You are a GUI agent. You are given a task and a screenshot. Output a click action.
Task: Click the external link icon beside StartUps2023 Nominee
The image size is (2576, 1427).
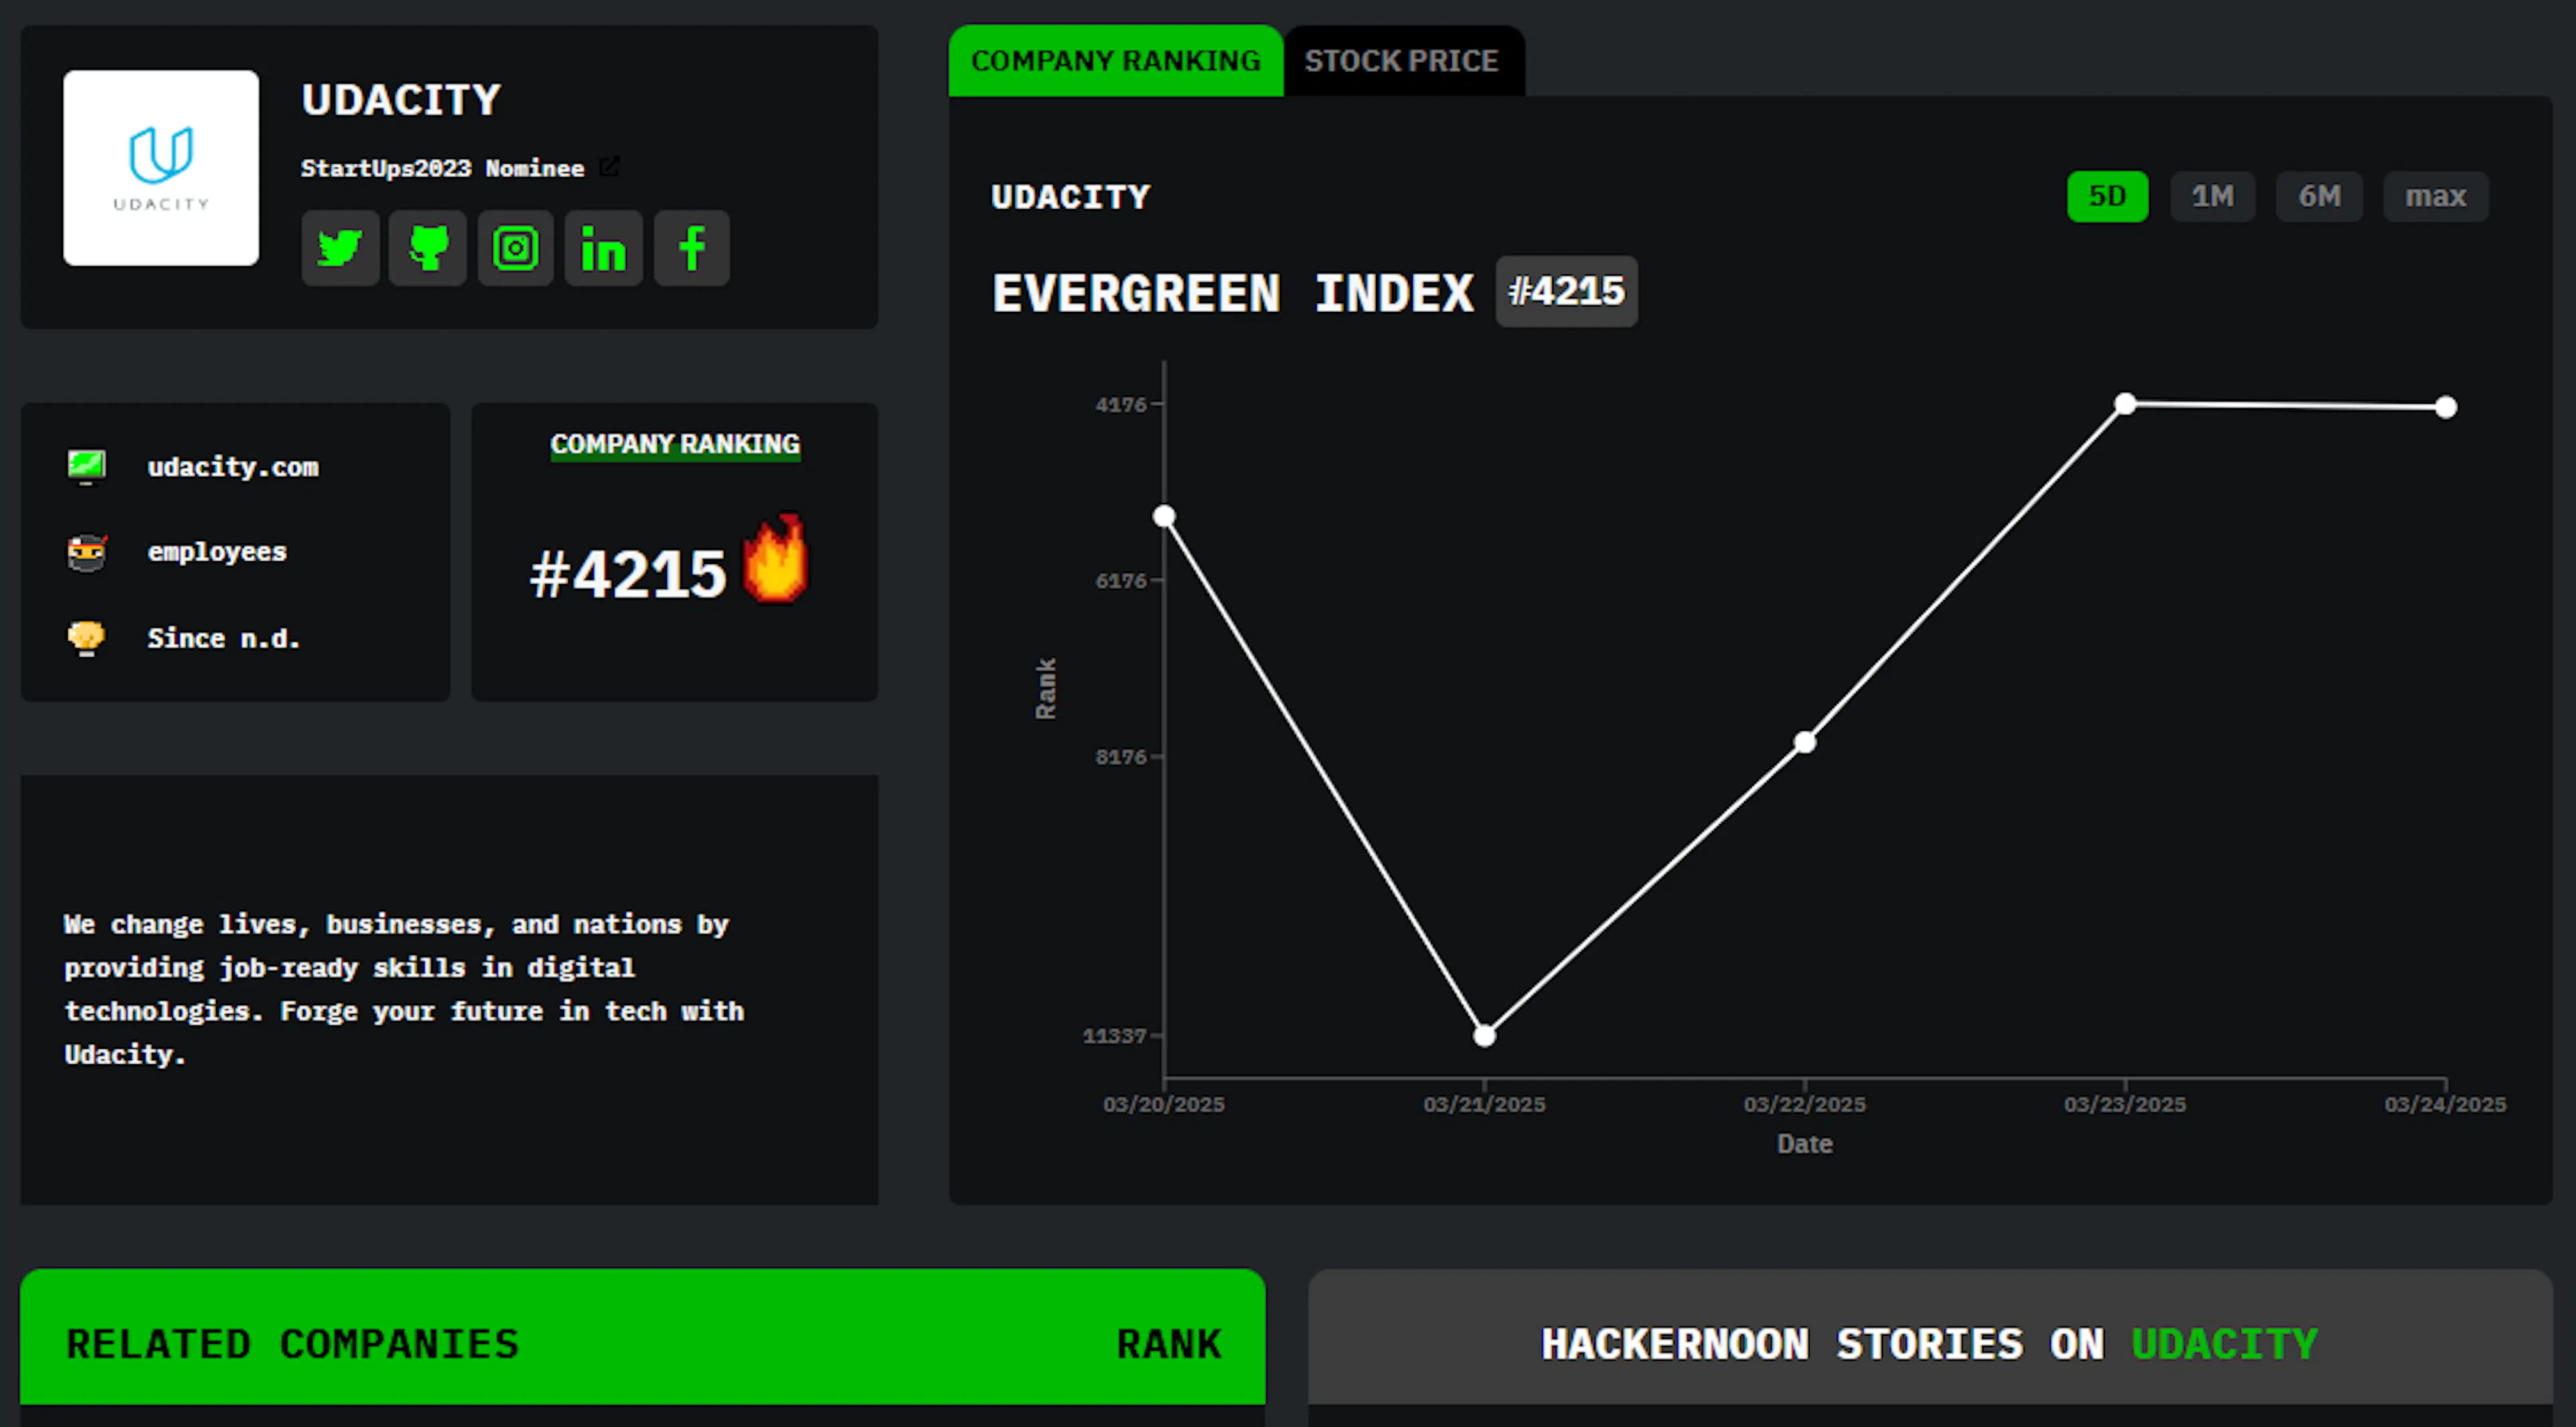609,167
